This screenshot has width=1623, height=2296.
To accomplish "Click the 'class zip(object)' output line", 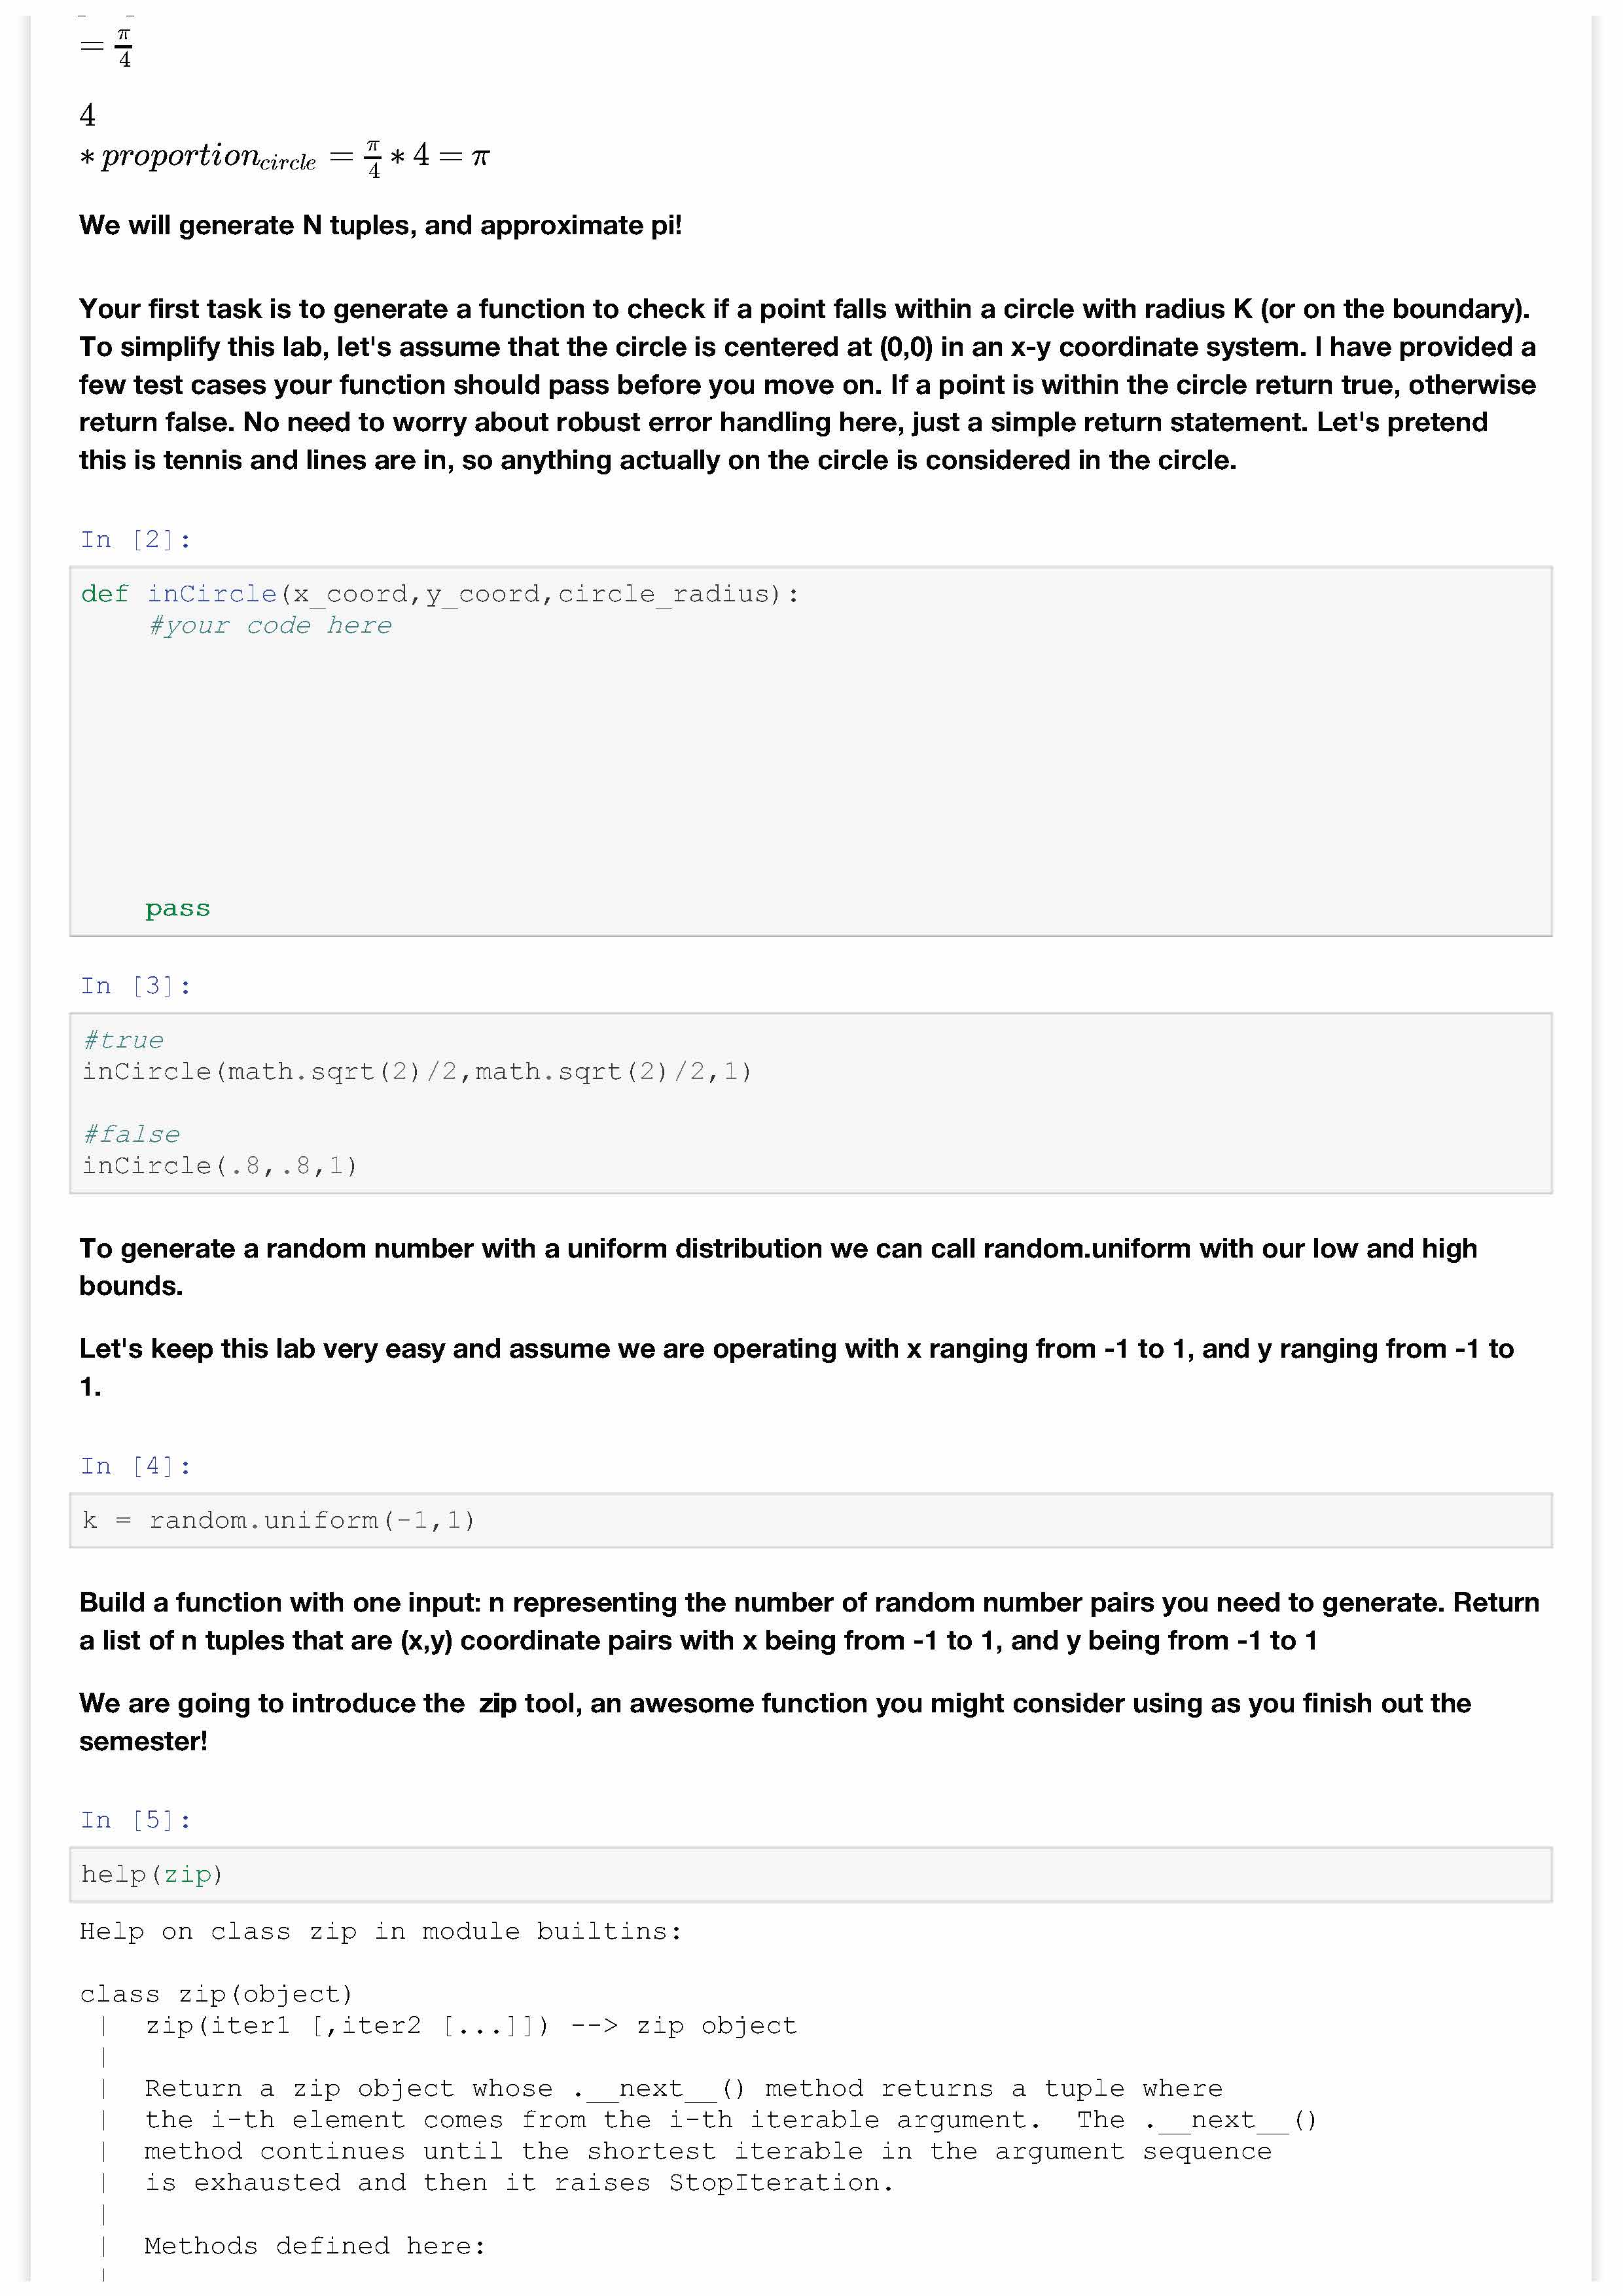I will (216, 1995).
